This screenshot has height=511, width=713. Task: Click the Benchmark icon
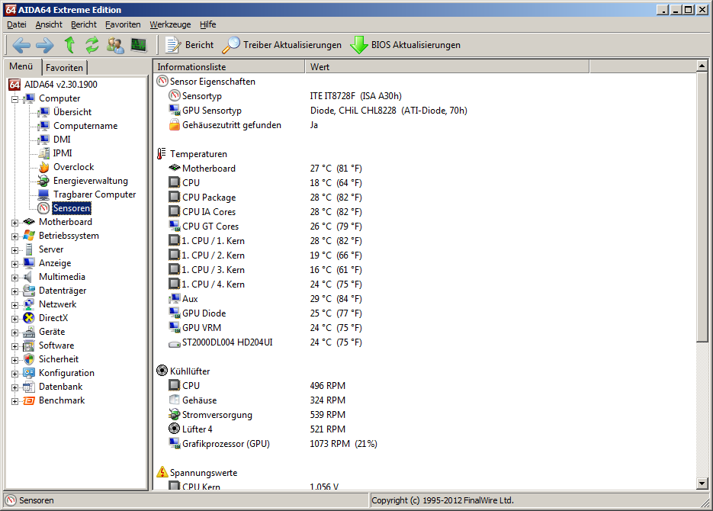[x=29, y=400]
